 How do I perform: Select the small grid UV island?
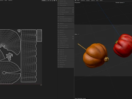point(39,35)
